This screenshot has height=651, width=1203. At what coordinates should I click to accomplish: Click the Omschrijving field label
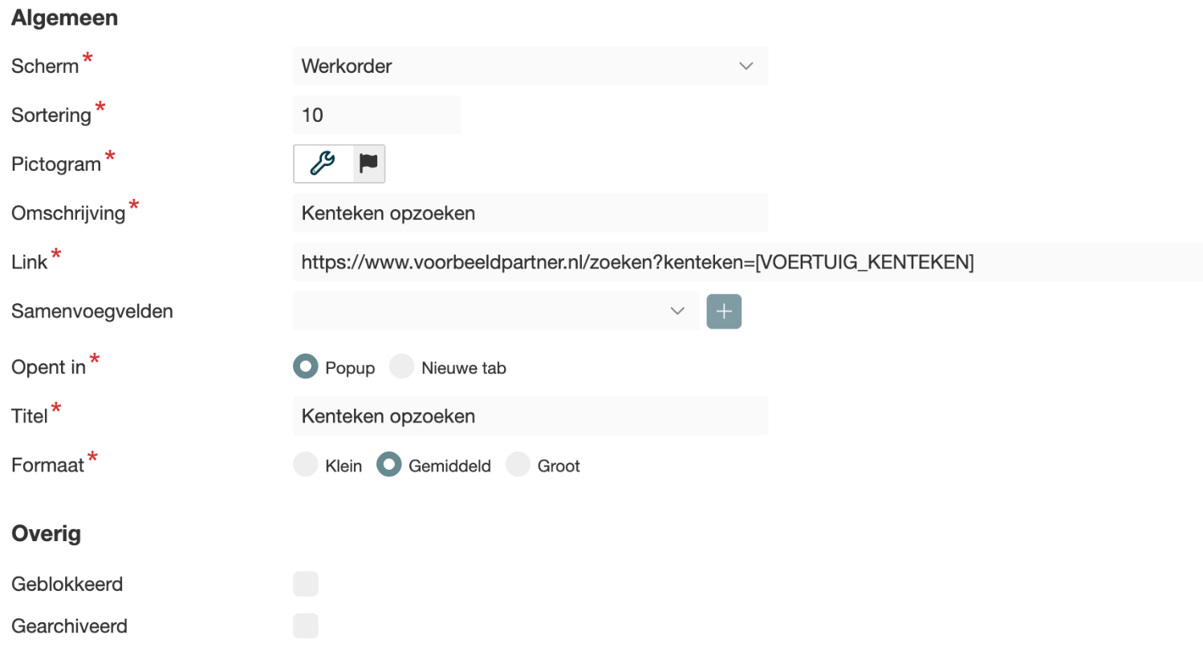pos(68,213)
